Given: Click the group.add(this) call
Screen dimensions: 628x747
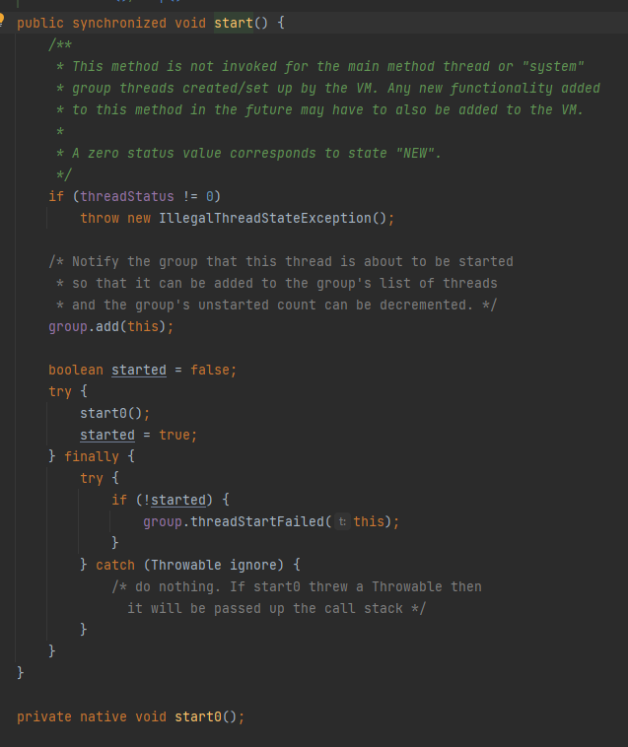Looking at the screenshot, I should [111, 327].
